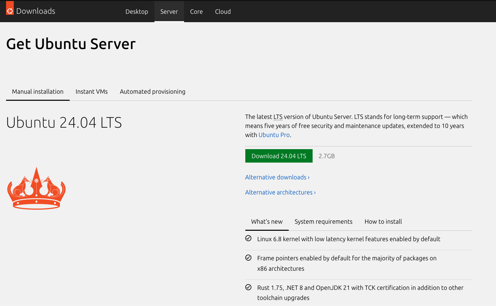Switch to Automated provisioning tab

[152, 92]
